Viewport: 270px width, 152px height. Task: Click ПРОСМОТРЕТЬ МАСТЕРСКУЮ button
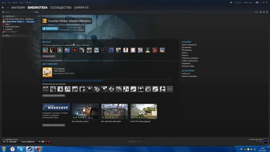54,125
